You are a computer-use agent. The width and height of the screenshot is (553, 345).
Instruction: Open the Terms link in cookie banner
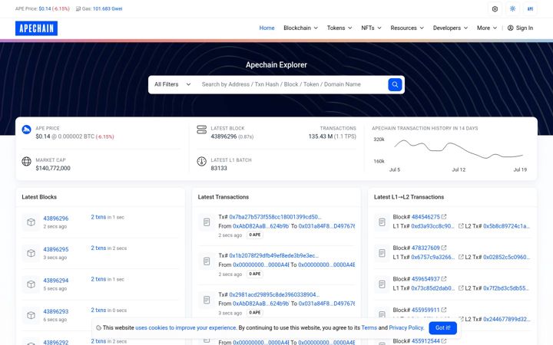pyautogui.click(x=369, y=328)
